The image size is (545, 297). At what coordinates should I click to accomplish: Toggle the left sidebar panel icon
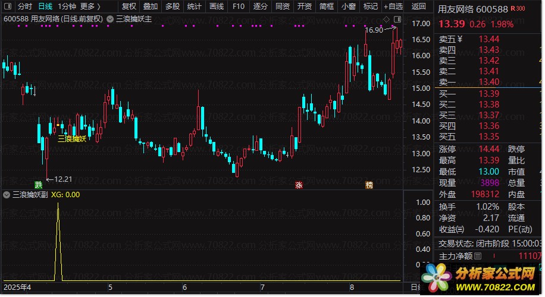pyautogui.click(x=7, y=7)
